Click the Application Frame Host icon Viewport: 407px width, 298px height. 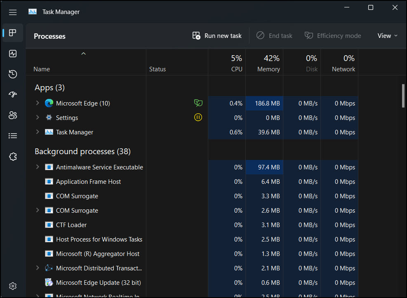point(49,181)
